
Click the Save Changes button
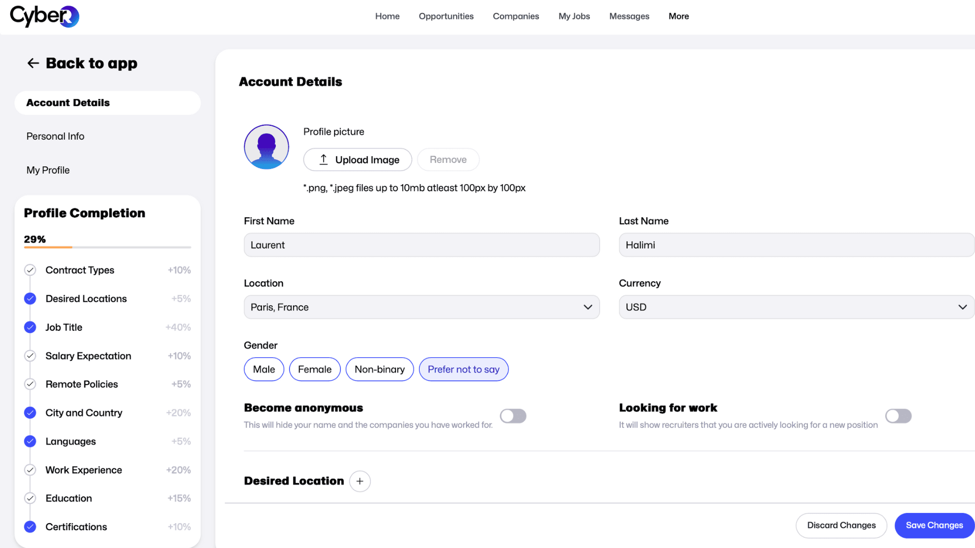tap(934, 525)
